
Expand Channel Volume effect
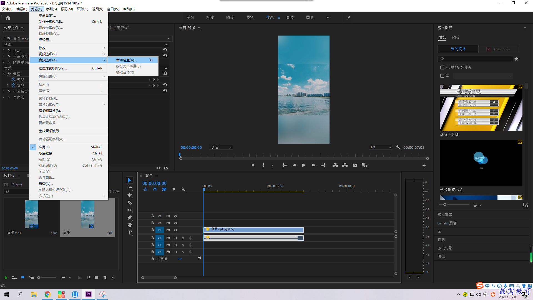(x=4, y=91)
